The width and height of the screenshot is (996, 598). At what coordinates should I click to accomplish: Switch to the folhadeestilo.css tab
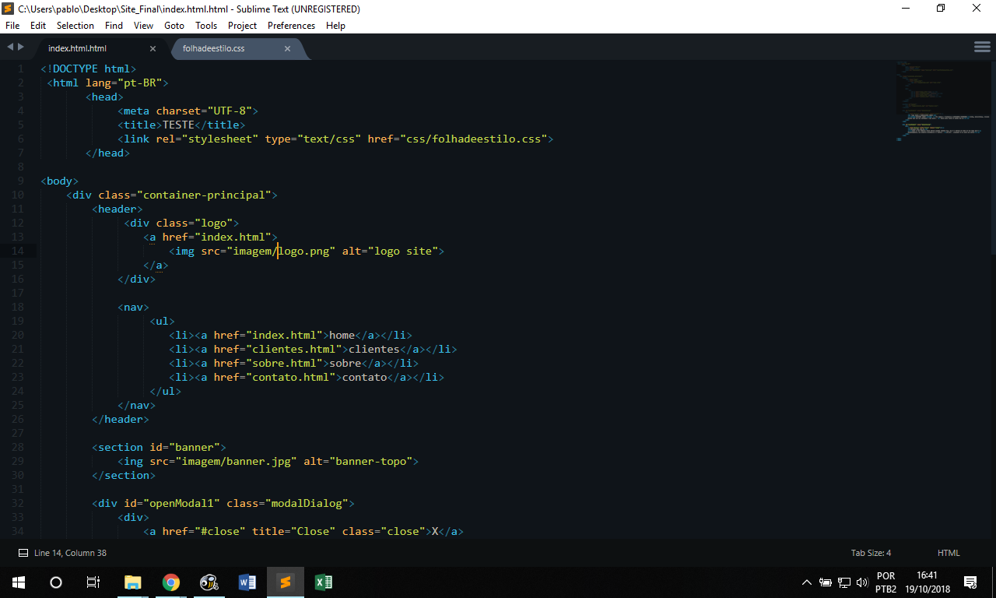214,48
